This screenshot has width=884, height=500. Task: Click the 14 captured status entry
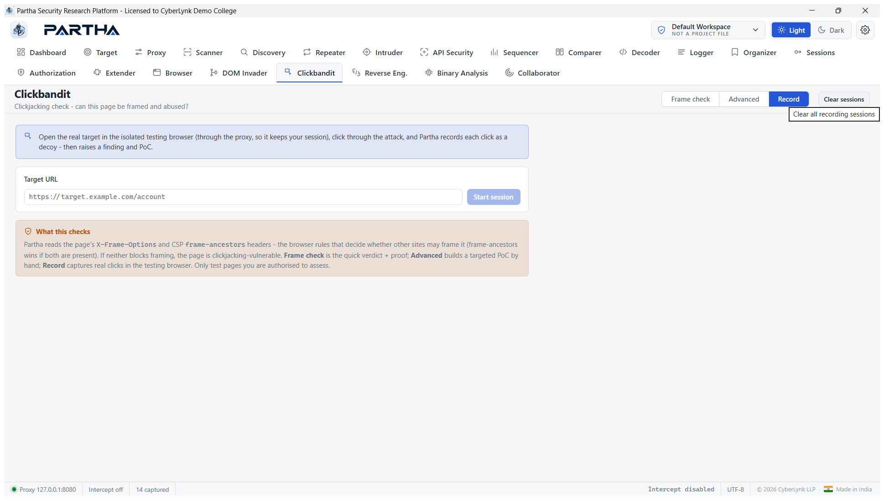coord(152,490)
